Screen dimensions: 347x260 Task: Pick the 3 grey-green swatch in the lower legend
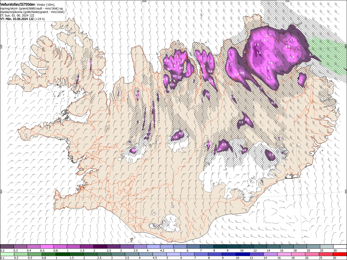point(118,254)
